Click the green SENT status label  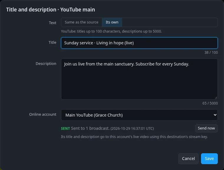pos(65,129)
